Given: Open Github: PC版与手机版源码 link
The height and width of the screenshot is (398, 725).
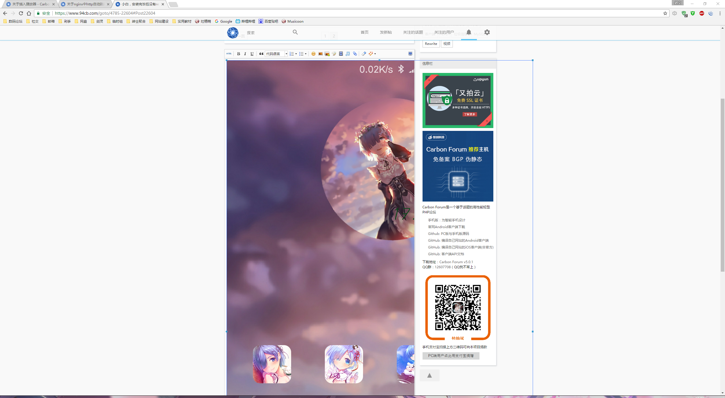Looking at the screenshot, I should [x=448, y=233].
